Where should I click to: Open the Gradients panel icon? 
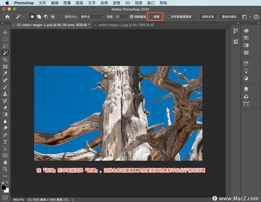click(246, 45)
